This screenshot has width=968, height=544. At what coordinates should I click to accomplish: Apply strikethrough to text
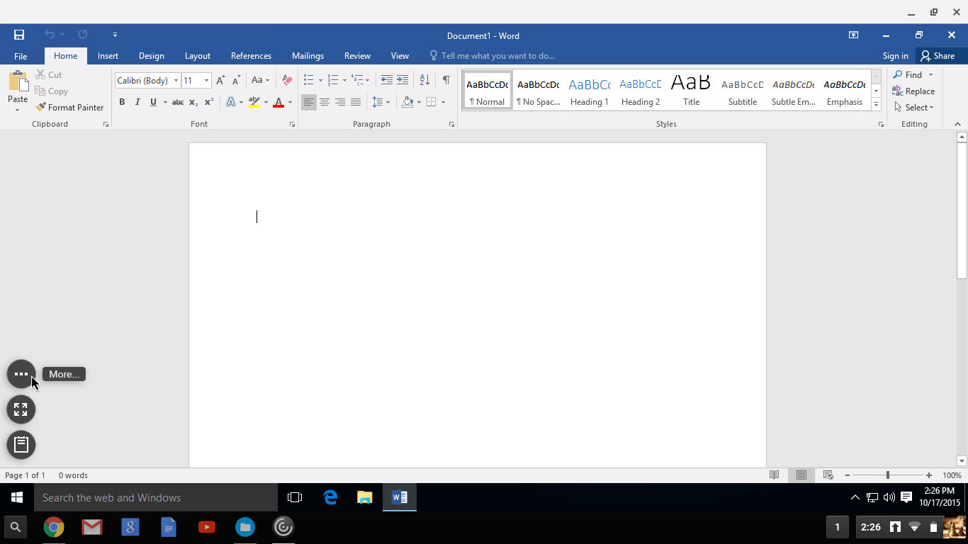[x=178, y=102]
